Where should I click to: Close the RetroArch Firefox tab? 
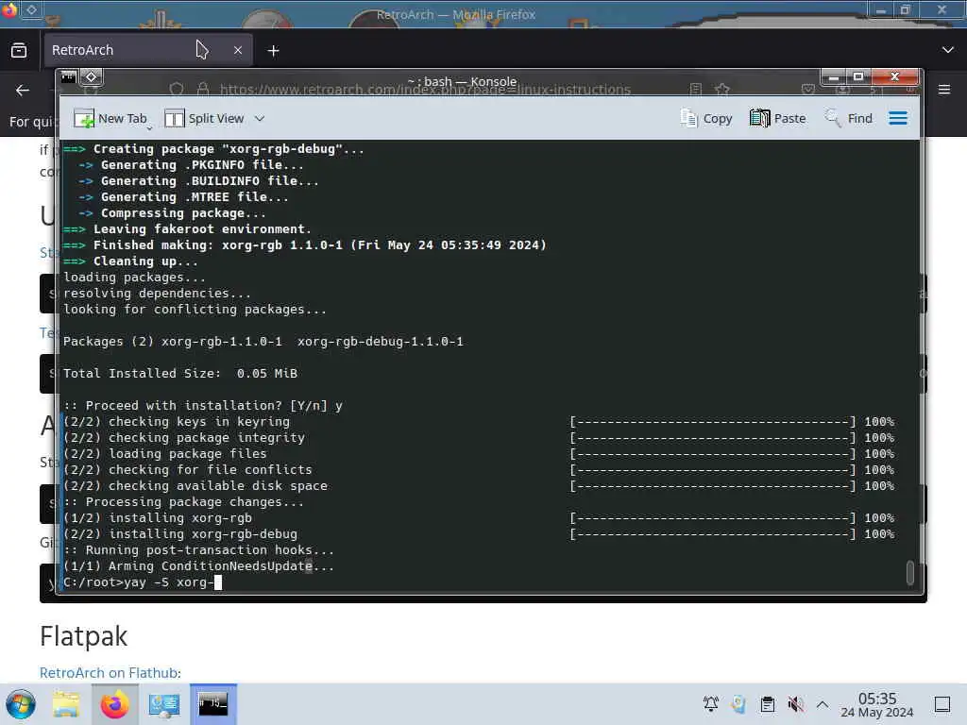pos(238,51)
